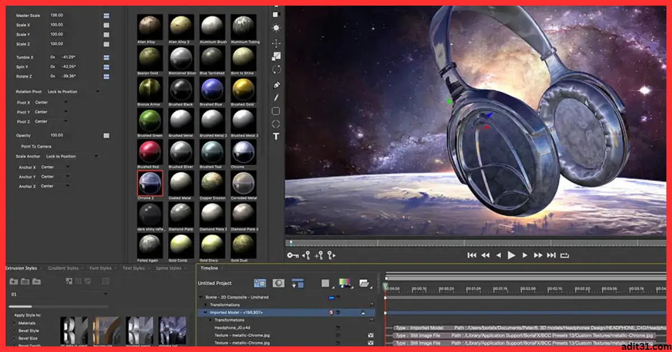Toggle the Spin Y animate button

[106, 67]
